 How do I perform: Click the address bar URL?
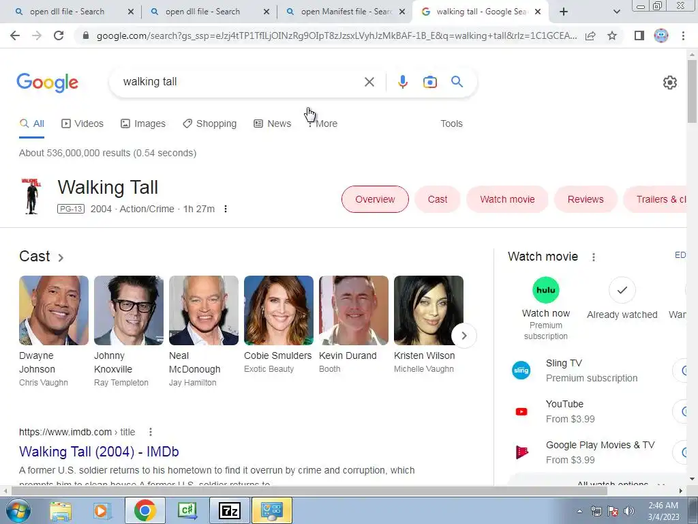pos(337,35)
